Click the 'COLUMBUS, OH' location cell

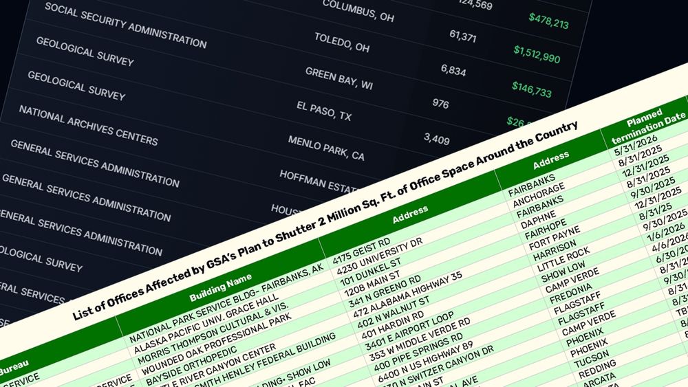358,11
